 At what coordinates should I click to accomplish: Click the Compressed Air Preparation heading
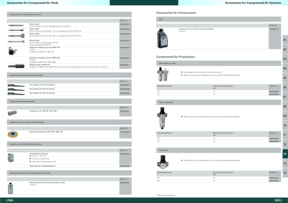(x=176, y=57)
